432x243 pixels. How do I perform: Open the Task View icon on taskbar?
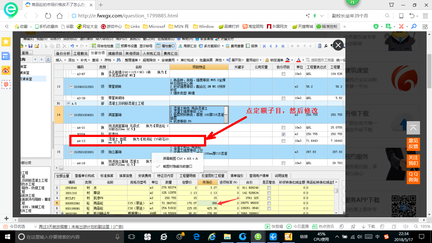click(132, 237)
